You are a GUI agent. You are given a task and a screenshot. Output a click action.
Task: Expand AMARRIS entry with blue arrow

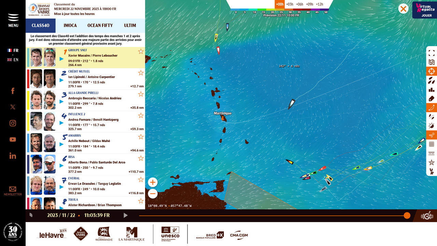coord(62,144)
